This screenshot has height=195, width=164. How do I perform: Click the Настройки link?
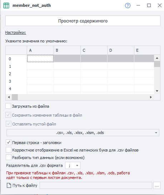16,32
